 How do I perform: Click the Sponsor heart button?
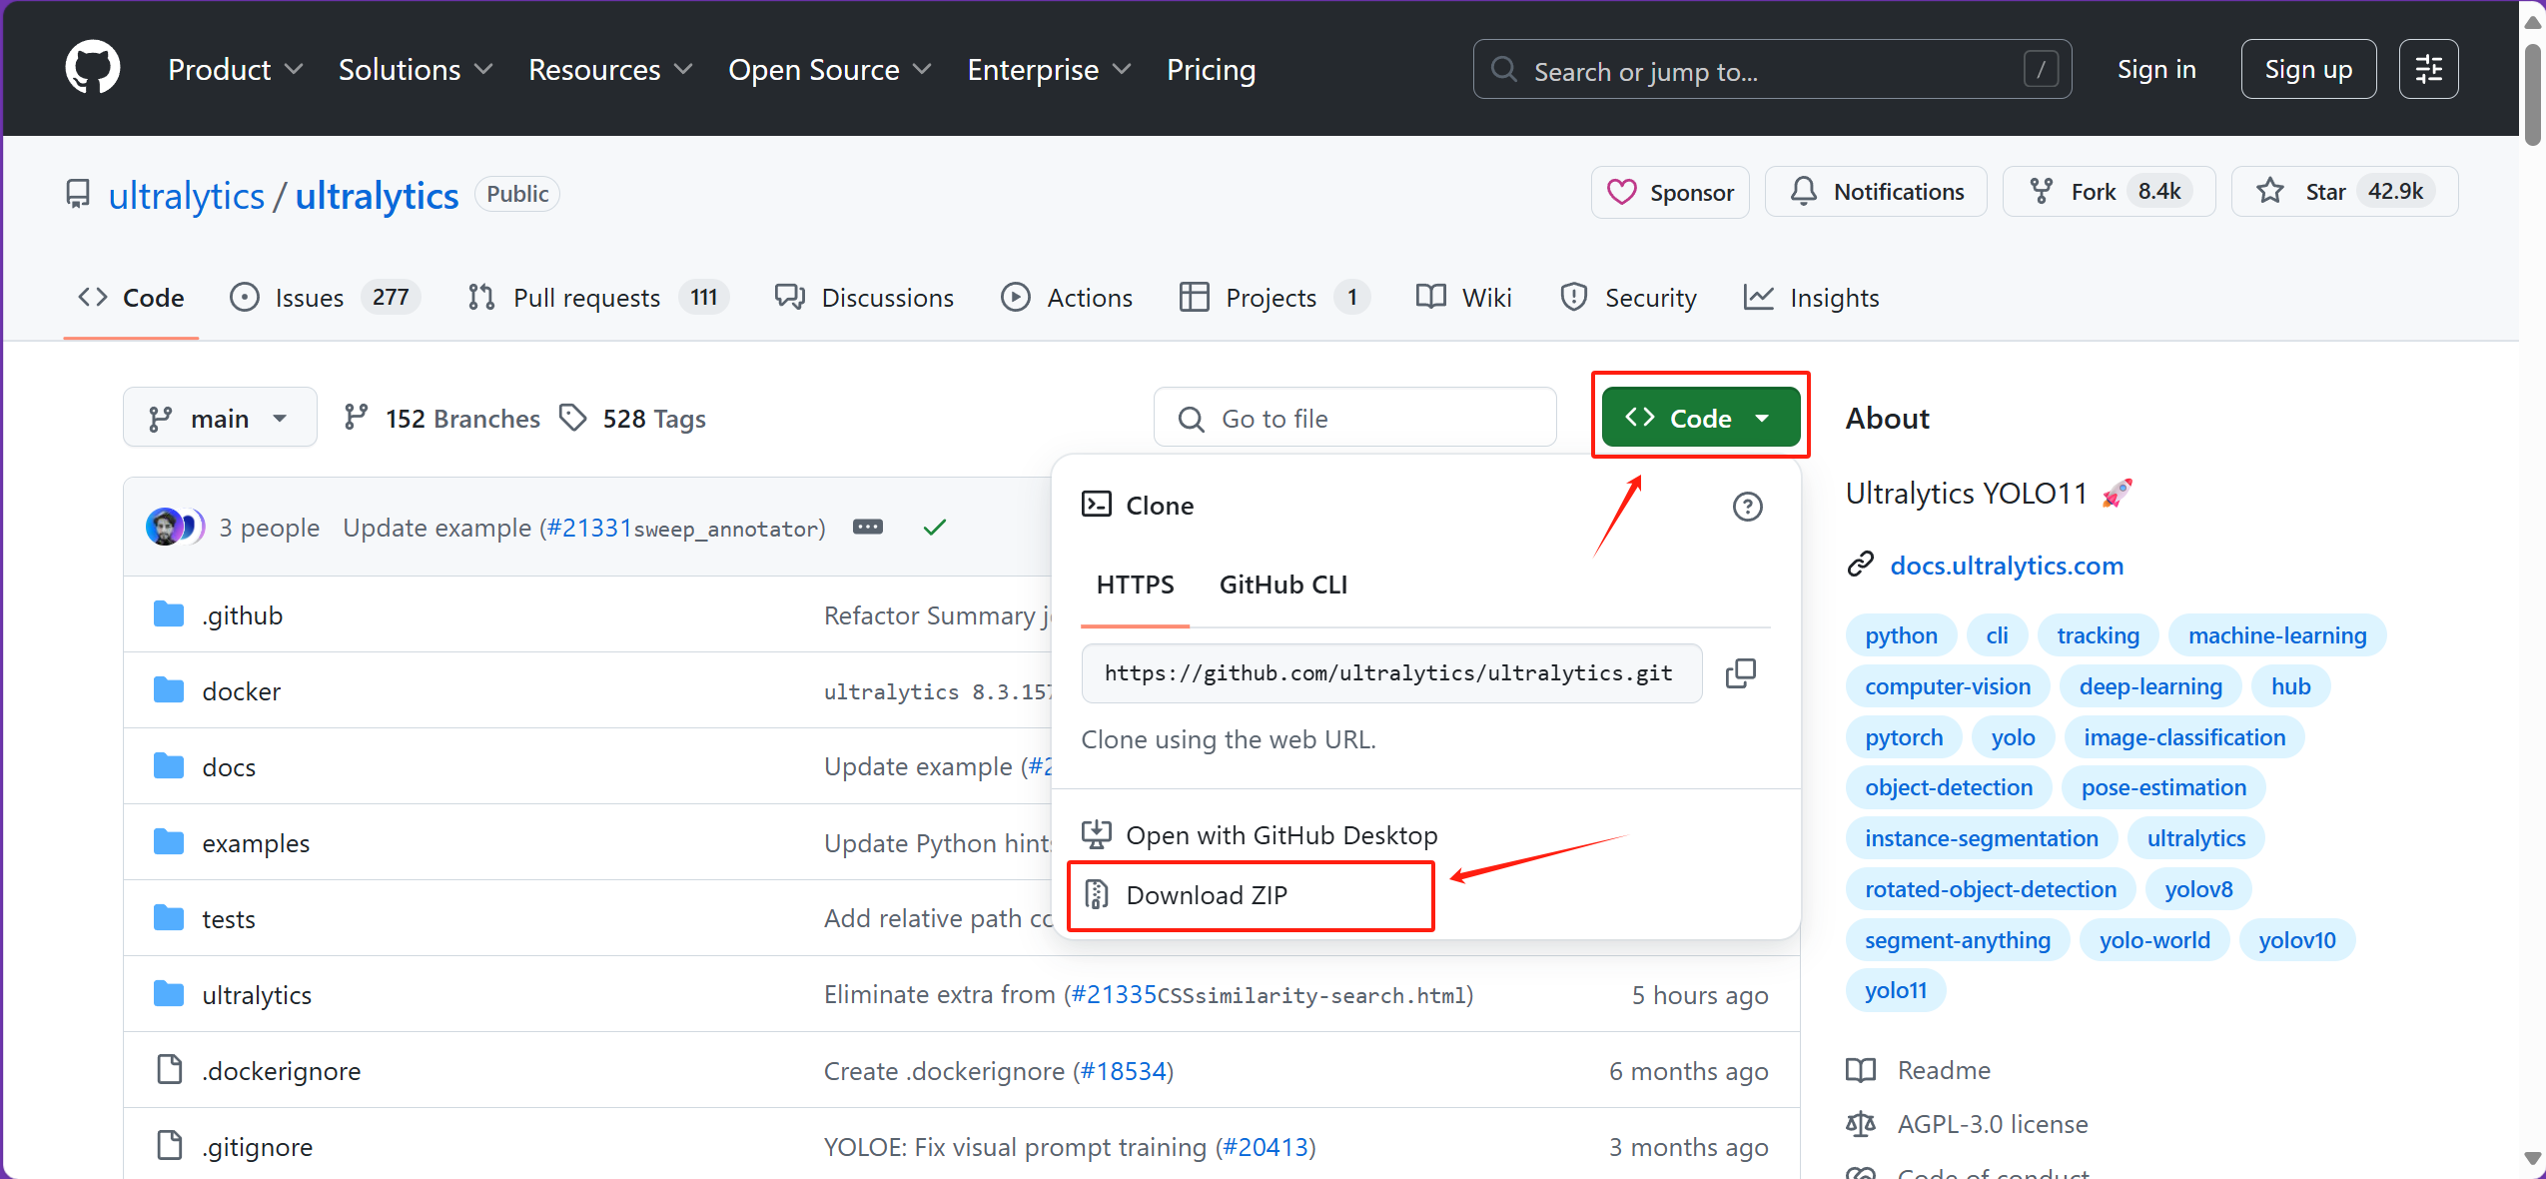click(x=1670, y=192)
